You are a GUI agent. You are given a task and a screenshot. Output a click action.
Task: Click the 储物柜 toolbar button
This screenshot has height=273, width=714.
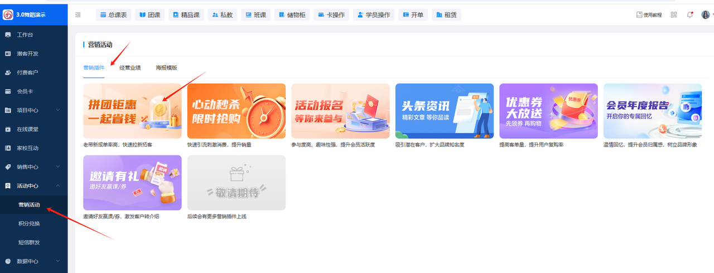pyautogui.click(x=292, y=15)
